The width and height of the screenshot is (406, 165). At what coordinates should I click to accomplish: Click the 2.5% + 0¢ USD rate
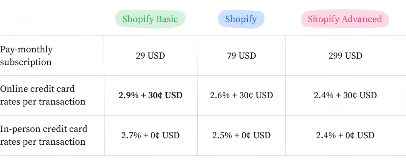(x=242, y=136)
